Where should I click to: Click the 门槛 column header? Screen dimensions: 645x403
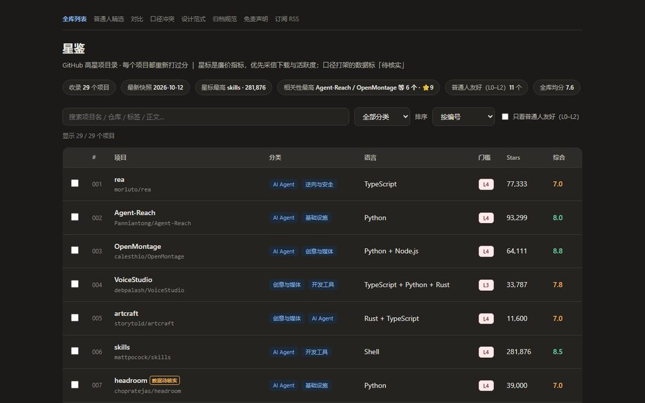click(x=484, y=157)
